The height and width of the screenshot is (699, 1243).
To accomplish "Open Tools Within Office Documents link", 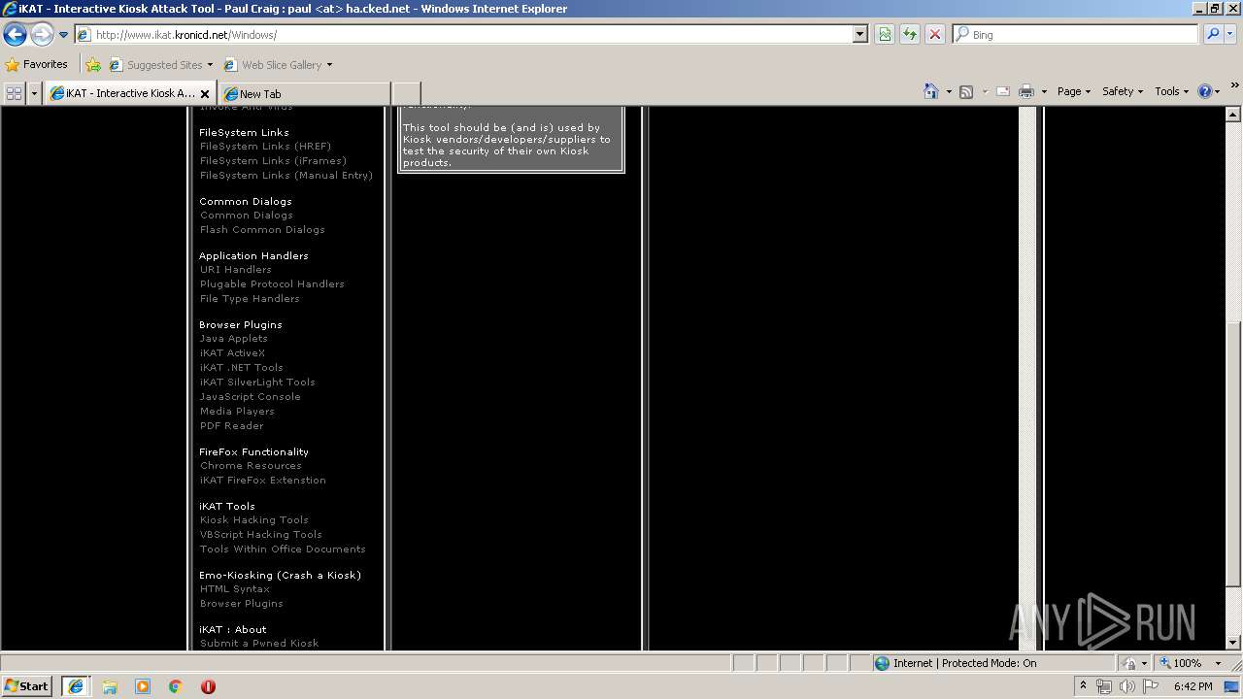I will [x=283, y=549].
